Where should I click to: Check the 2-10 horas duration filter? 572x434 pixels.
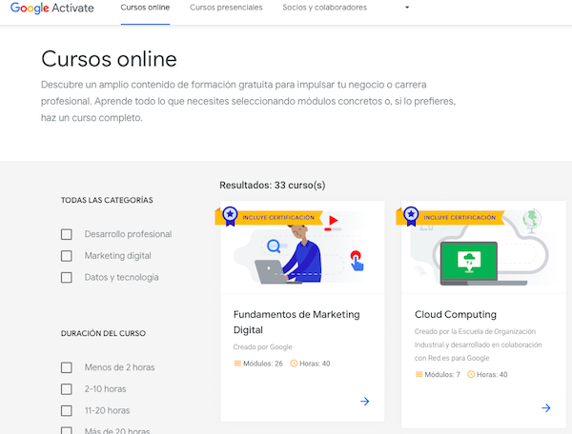coord(67,389)
